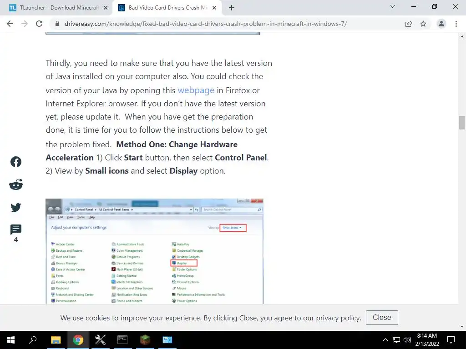Open Chrome profile menu
Image resolution: width=466 pixels, height=349 pixels.
coord(441,24)
